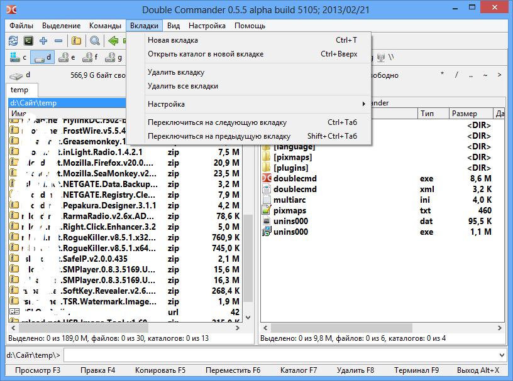Click the pixmaps txt file icon
The width and height of the screenshot is (513, 381).
[267, 210]
